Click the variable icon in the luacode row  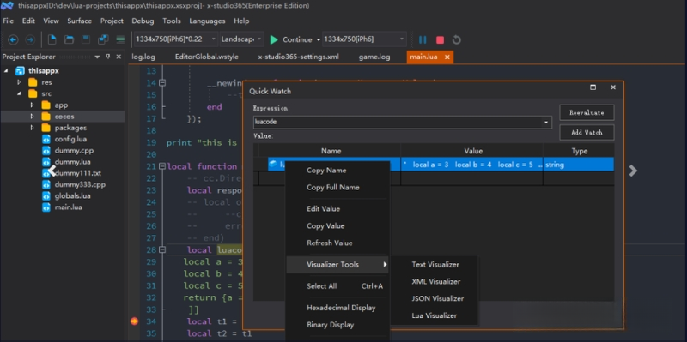coord(273,165)
